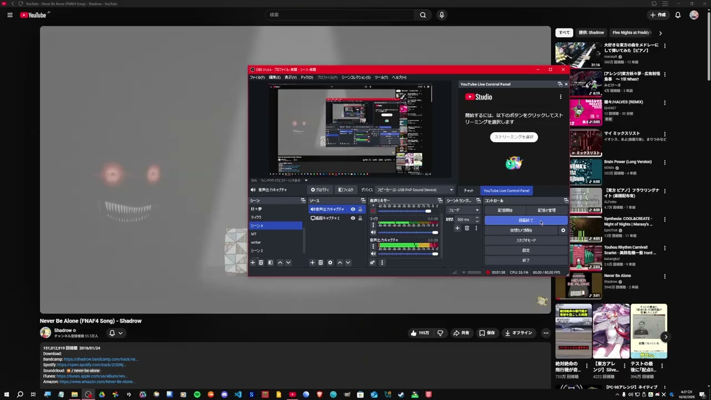Adjust the 音声出力キャプチャ volume slider

(408, 253)
